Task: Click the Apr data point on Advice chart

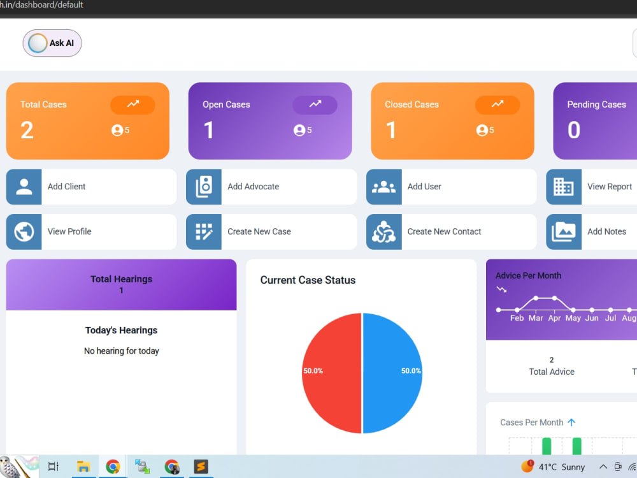Action: (x=555, y=298)
